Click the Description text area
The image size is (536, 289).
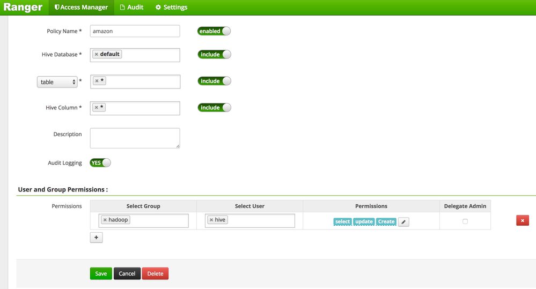click(x=135, y=138)
